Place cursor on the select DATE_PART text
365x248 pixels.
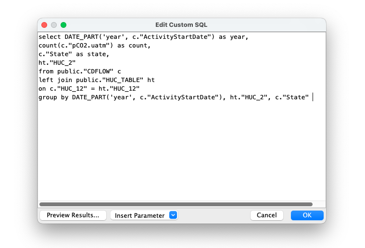[x=69, y=37]
